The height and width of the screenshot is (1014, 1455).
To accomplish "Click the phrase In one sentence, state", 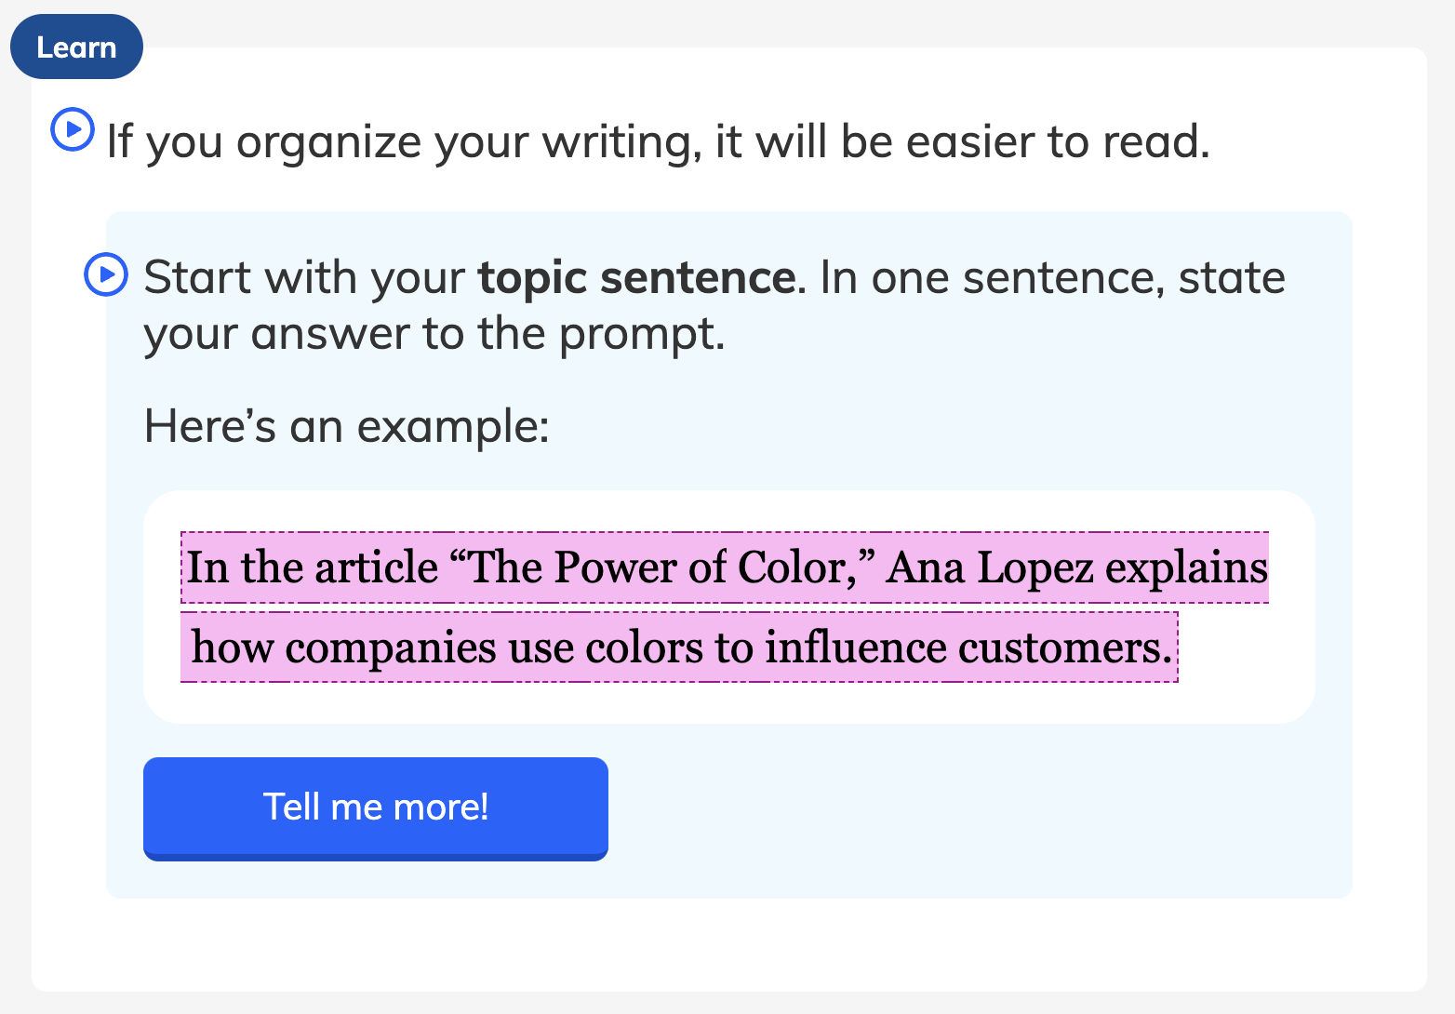I will tap(1053, 277).
